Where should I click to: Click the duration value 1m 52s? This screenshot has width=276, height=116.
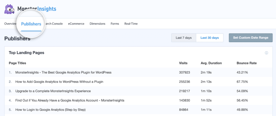pyautogui.click(x=206, y=100)
